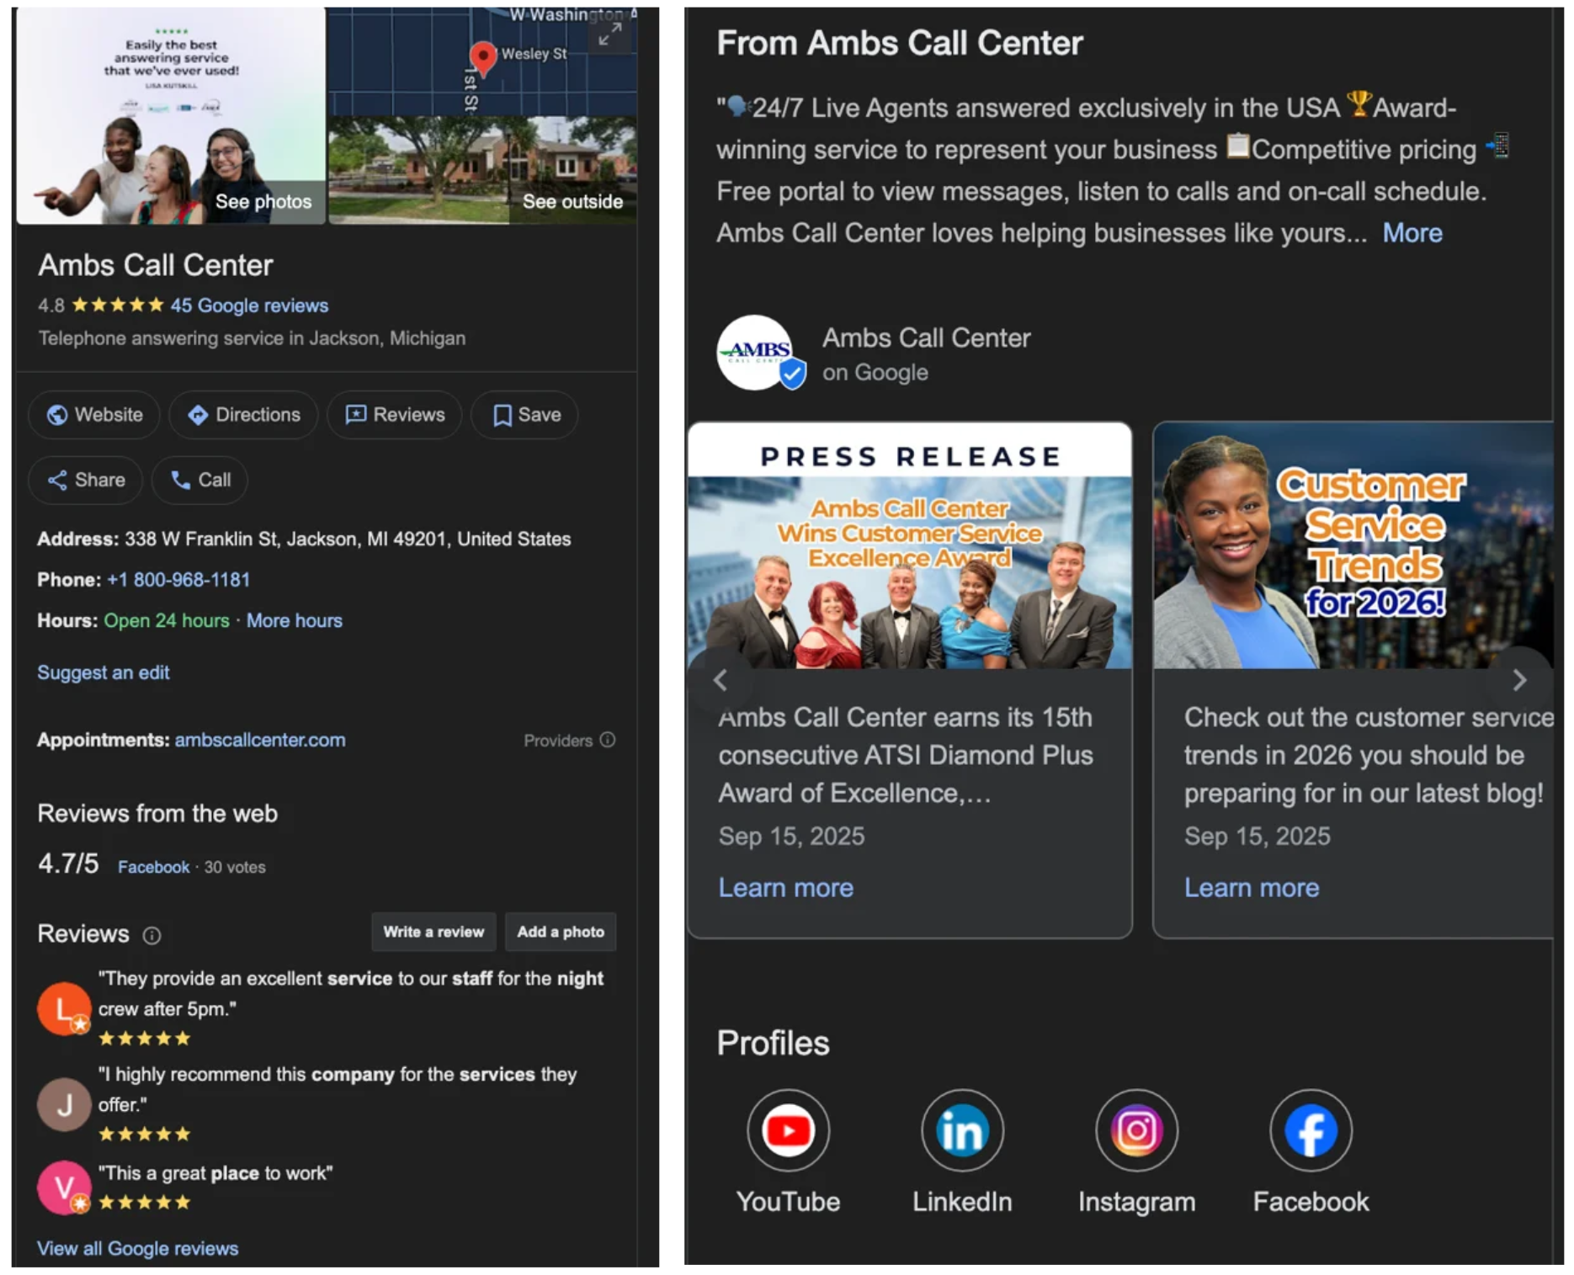Click the info icon beside Reviews heading
The image size is (1574, 1275).
pyautogui.click(x=152, y=935)
